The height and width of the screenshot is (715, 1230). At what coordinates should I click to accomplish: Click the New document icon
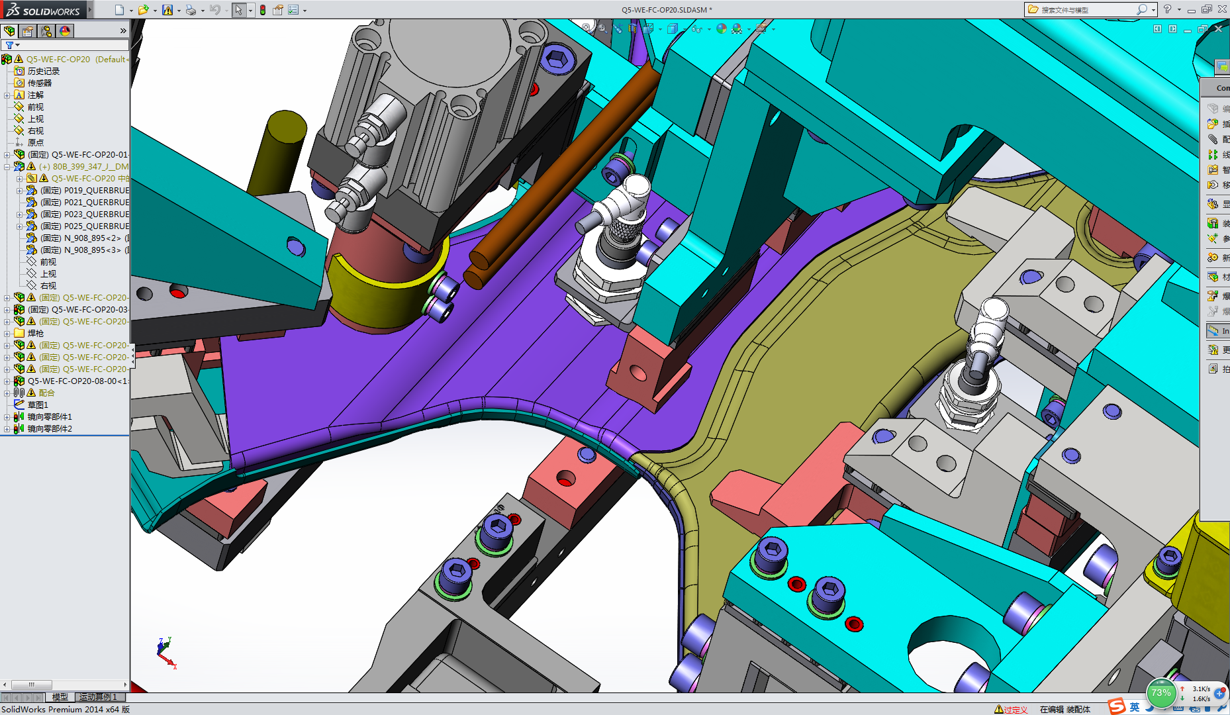click(119, 10)
